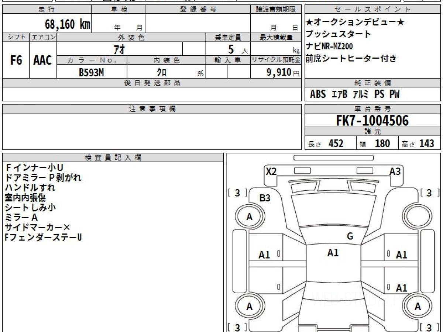Select the 車台番号 header

373,109
